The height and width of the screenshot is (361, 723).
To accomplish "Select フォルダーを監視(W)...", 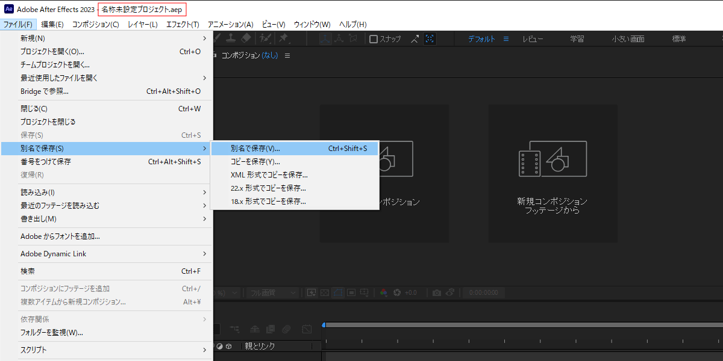I will (x=107, y=332).
